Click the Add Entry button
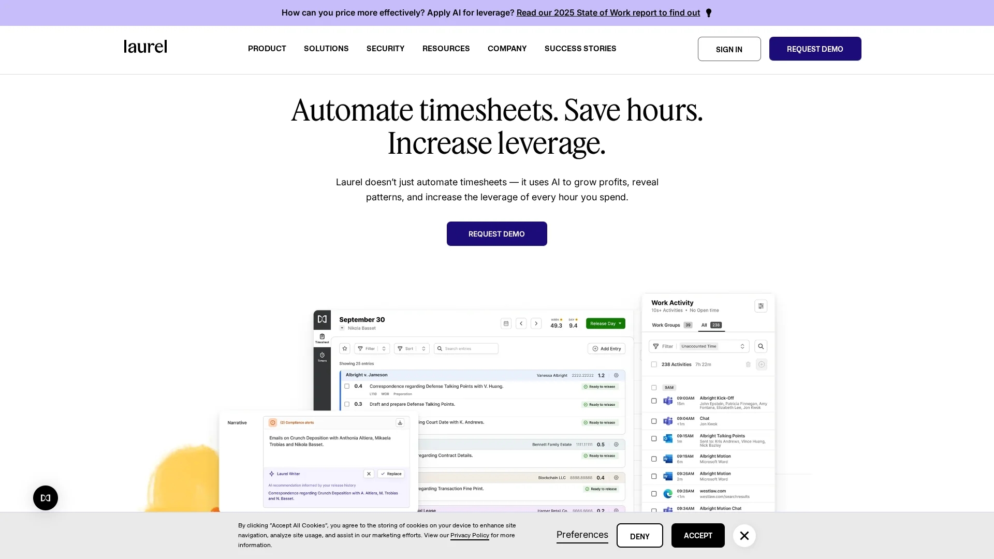 click(607, 348)
